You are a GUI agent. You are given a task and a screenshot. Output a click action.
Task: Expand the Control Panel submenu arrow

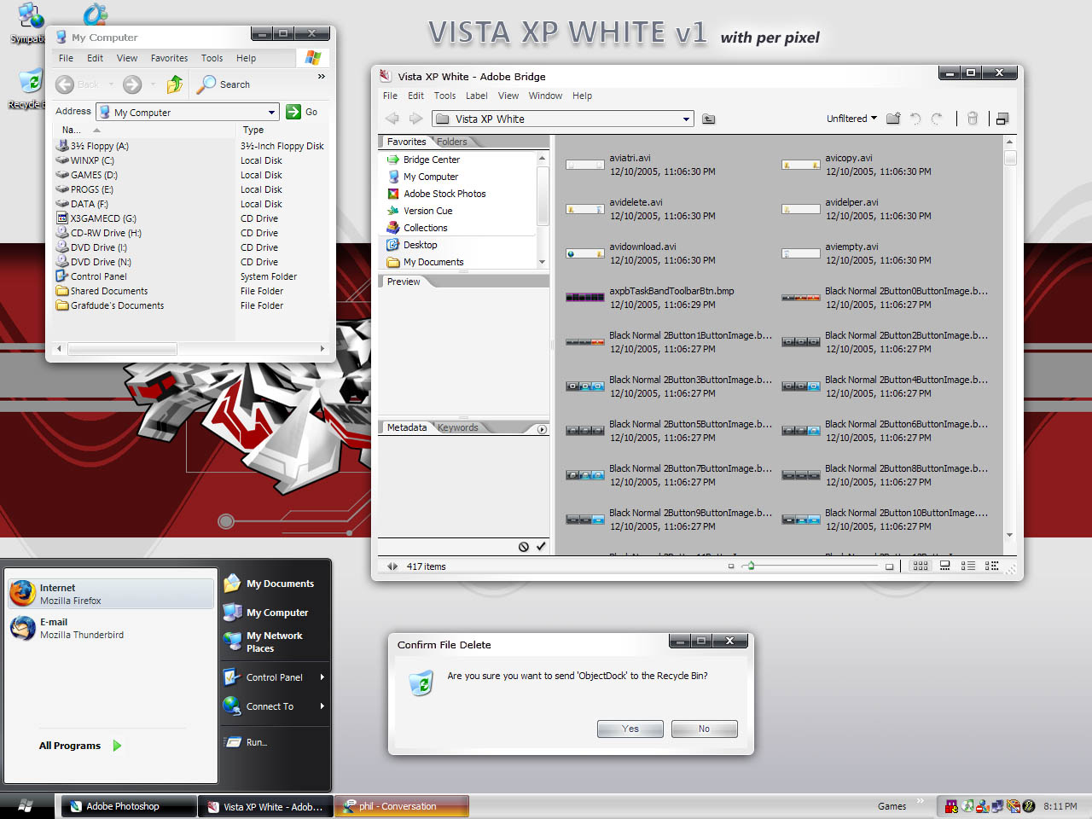(x=322, y=677)
